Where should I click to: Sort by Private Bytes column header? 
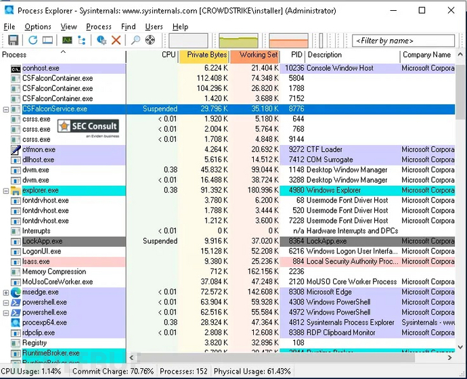tap(204, 55)
